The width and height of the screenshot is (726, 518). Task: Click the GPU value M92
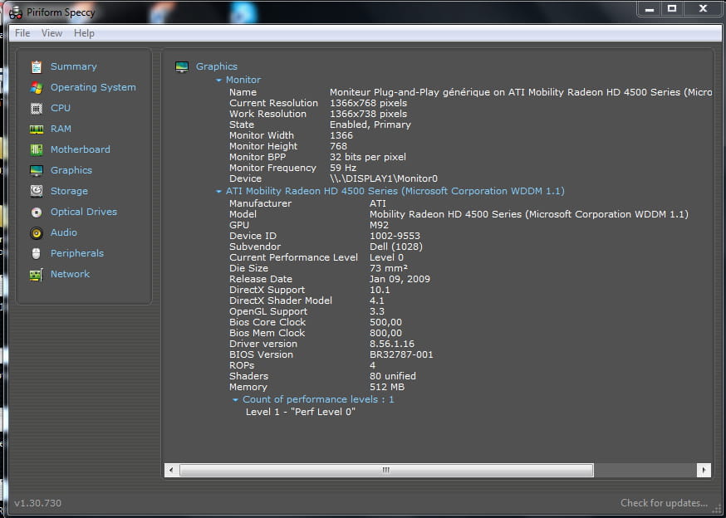pos(380,225)
